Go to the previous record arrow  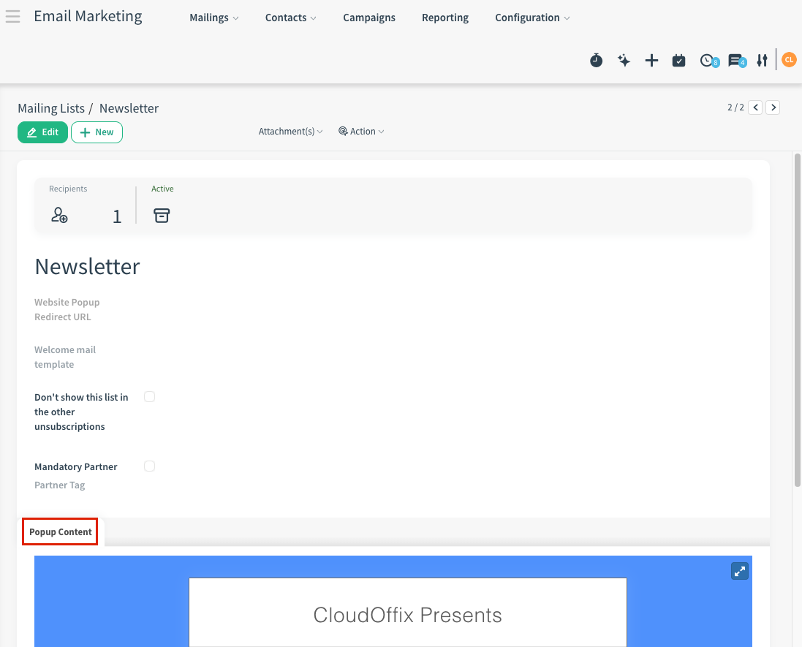point(755,107)
